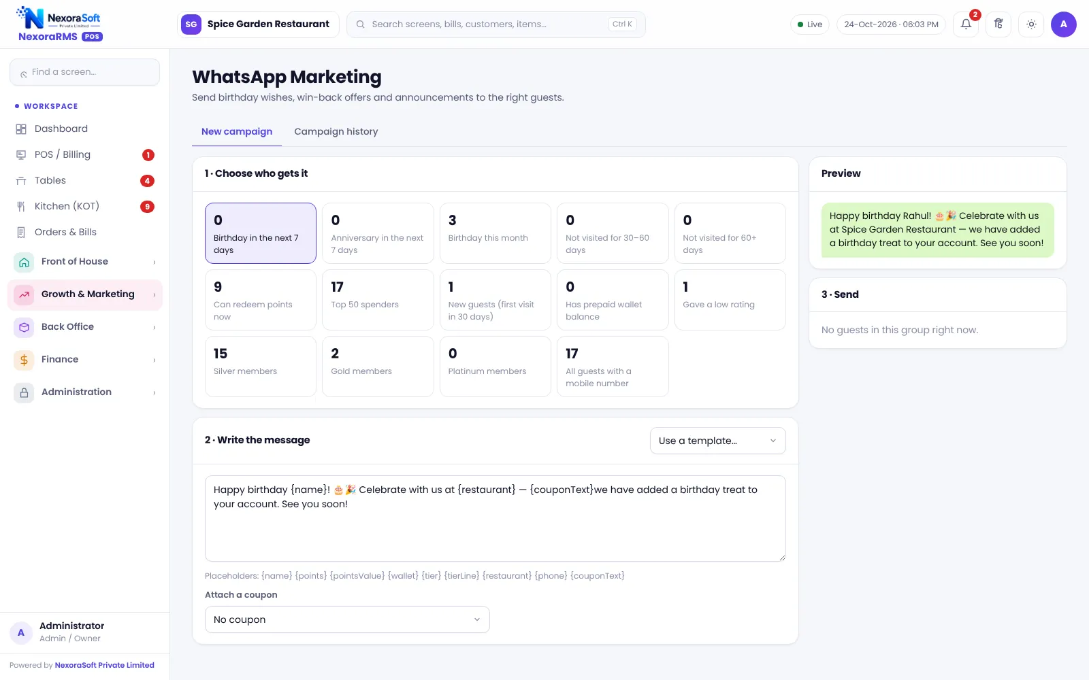
Task: Click the Live status indicator
Action: click(810, 24)
